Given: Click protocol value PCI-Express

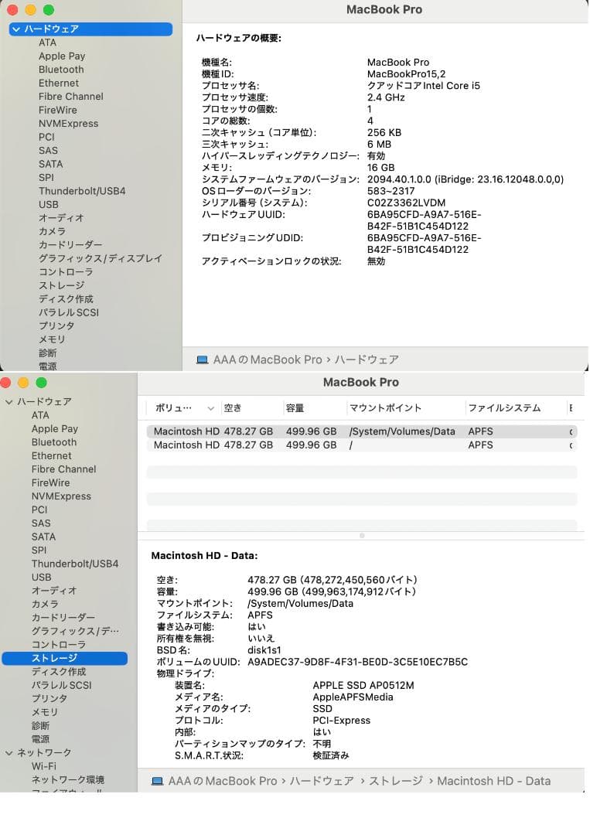Looking at the screenshot, I should pyautogui.click(x=341, y=721).
